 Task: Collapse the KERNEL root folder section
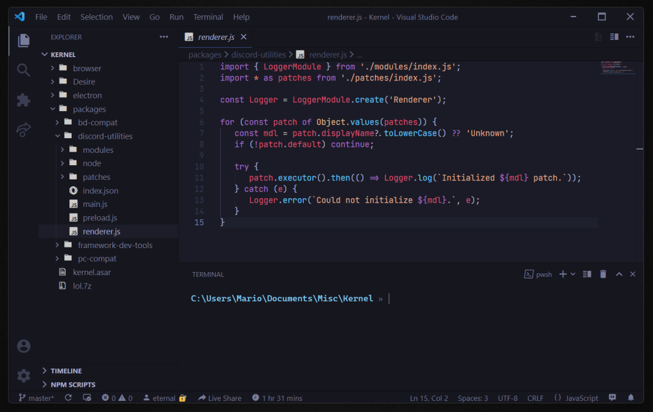[108, 55]
